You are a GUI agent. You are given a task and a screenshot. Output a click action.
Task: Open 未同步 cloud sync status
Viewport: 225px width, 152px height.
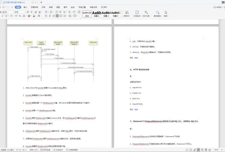click(218, 7)
